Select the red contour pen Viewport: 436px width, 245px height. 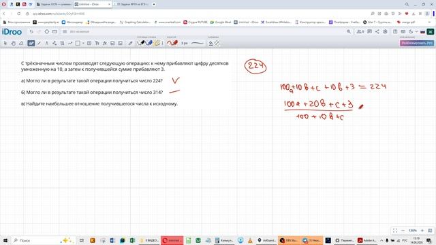coord(172,43)
